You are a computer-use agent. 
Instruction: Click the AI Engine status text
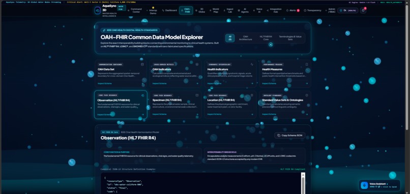pos(362,3)
